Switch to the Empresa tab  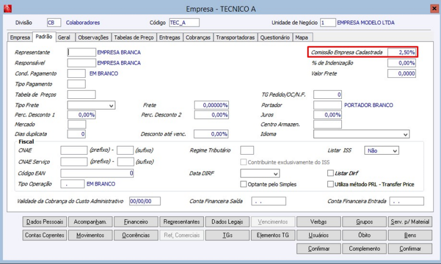20,38
